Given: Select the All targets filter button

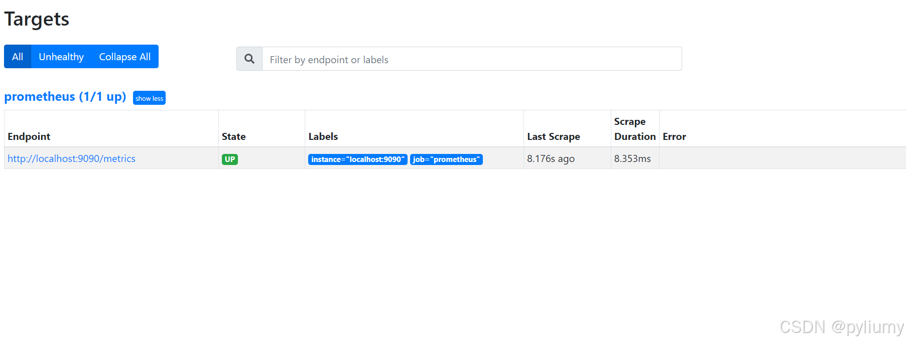Looking at the screenshot, I should 18,57.
